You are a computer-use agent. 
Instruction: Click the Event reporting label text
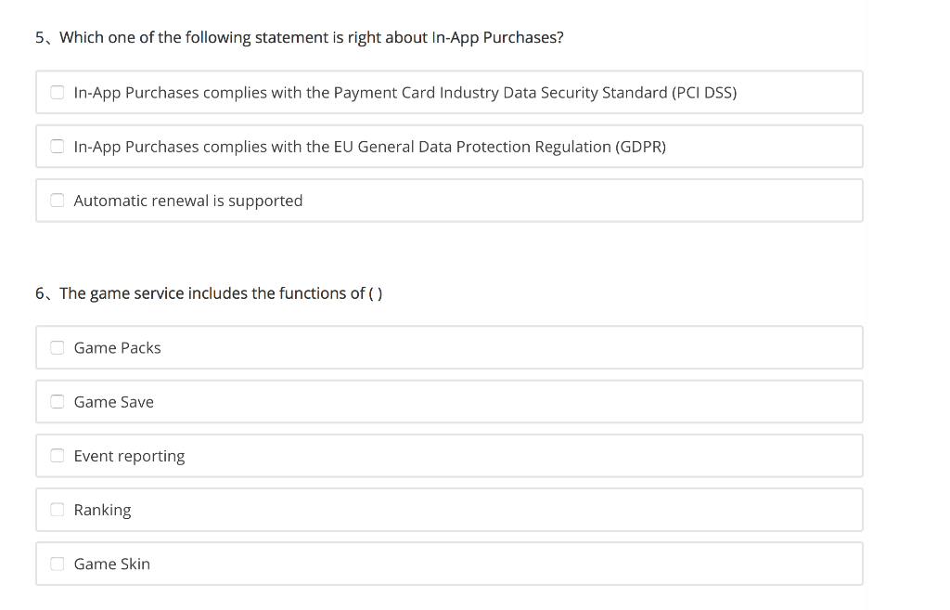click(129, 456)
